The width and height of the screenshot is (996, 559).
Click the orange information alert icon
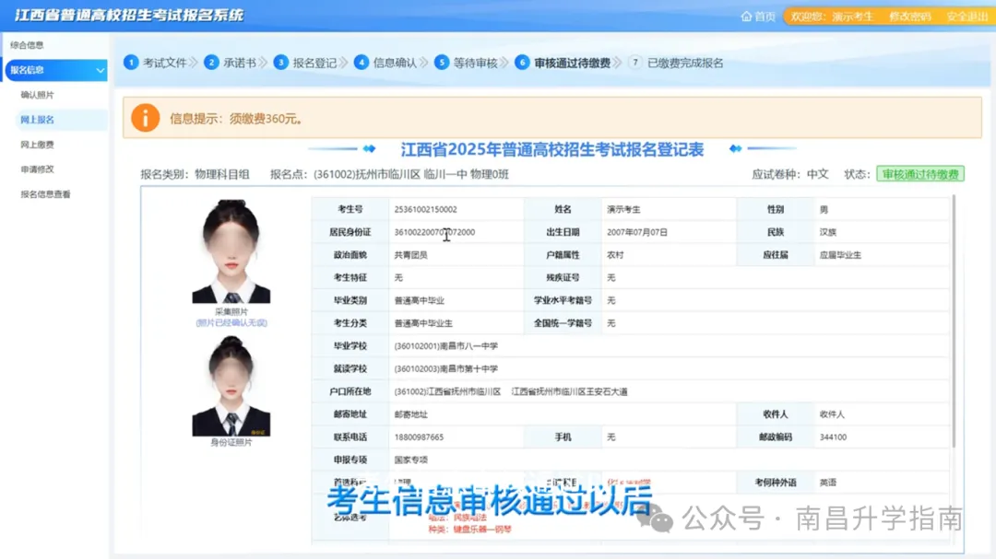coord(146,118)
